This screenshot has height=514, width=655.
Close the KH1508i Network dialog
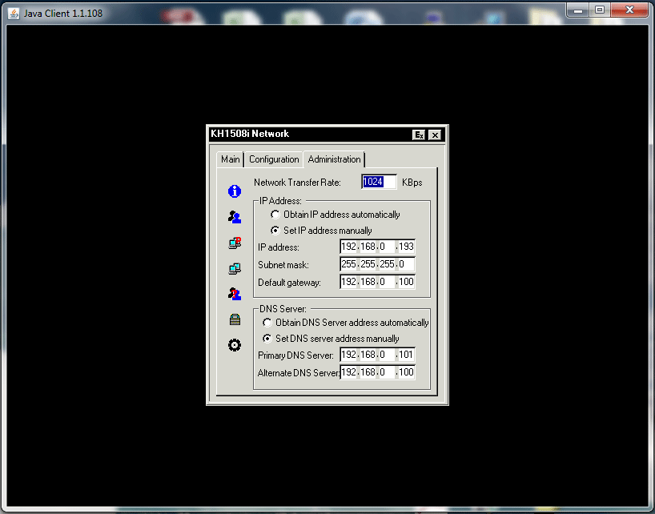[435, 135]
